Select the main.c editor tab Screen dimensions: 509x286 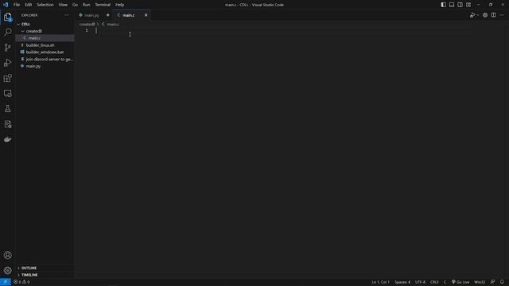[x=129, y=15]
